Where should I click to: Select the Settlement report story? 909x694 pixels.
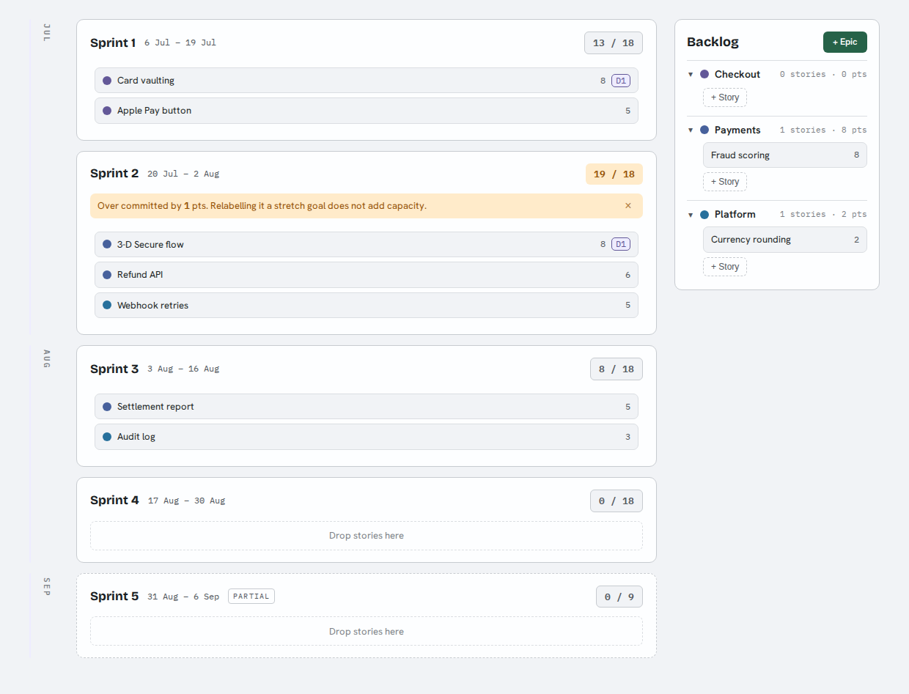tap(367, 407)
